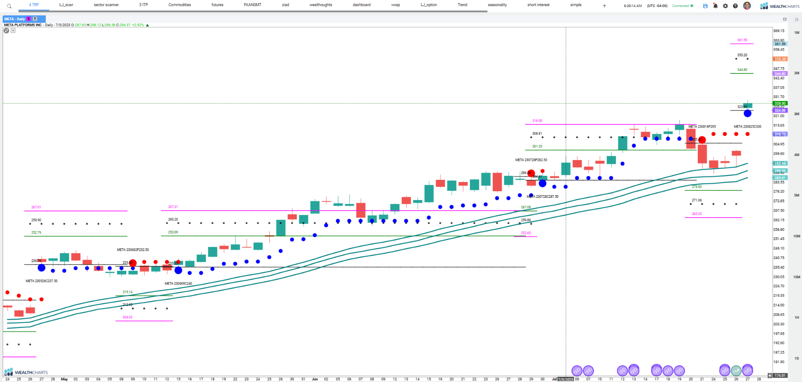
Task: Open the notifications bell
Action: click(x=715, y=6)
